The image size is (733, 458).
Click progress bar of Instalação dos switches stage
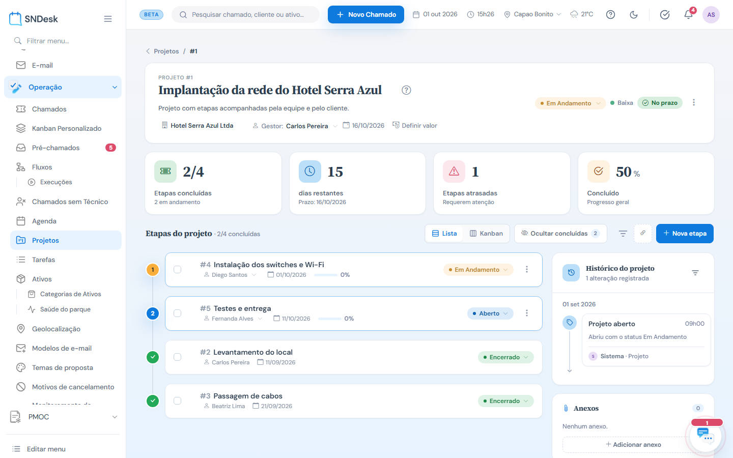pos(326,275)
